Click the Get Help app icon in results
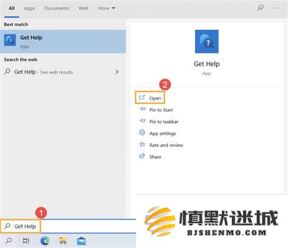Viewport: 288px width, 248px height. point(10,40)
